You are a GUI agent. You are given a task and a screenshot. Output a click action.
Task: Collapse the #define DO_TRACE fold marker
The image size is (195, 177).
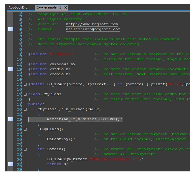pyautogui.click(x=25, y=84)
